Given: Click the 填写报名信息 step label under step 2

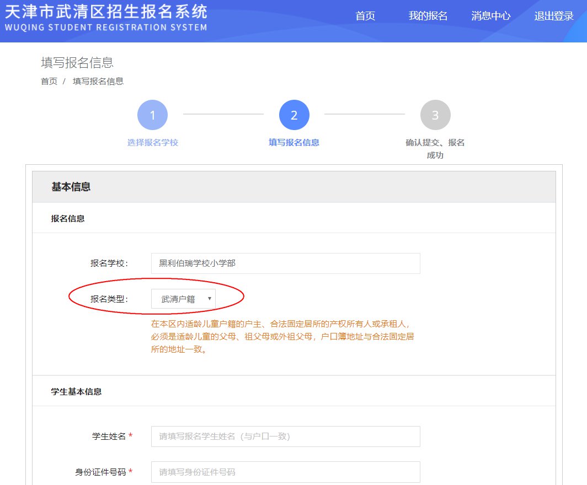Looking at the screenshot, I should (294, 143).
